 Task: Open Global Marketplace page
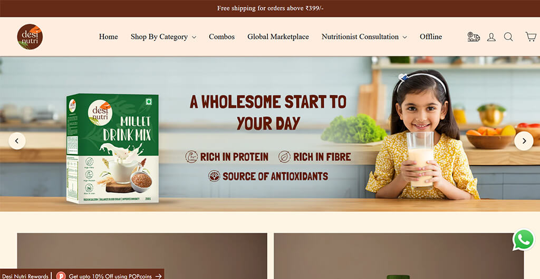pyautogui.click(x=278, y=37)
